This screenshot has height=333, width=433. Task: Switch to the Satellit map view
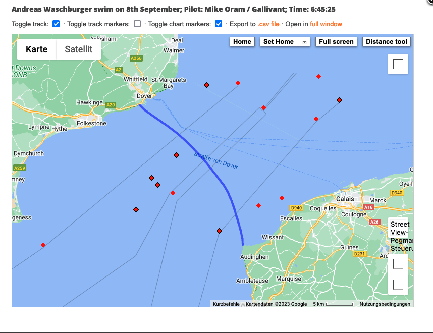78,49
